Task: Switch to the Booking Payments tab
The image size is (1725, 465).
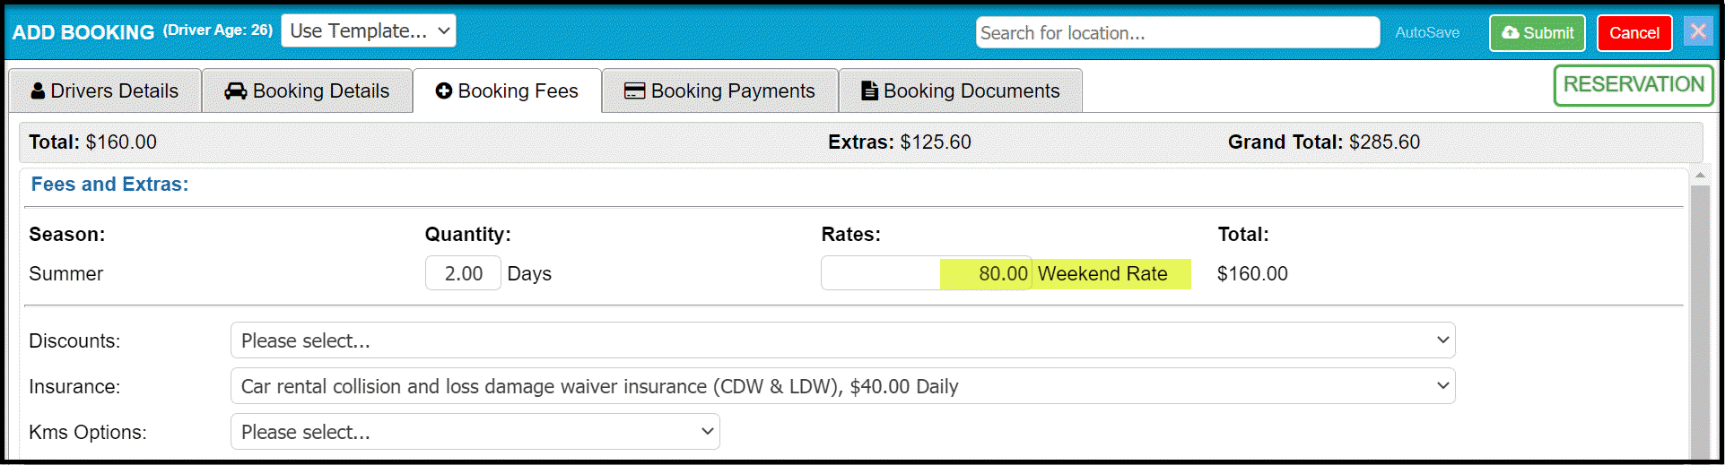Action: pyautogui.click(x=720, y=91)
